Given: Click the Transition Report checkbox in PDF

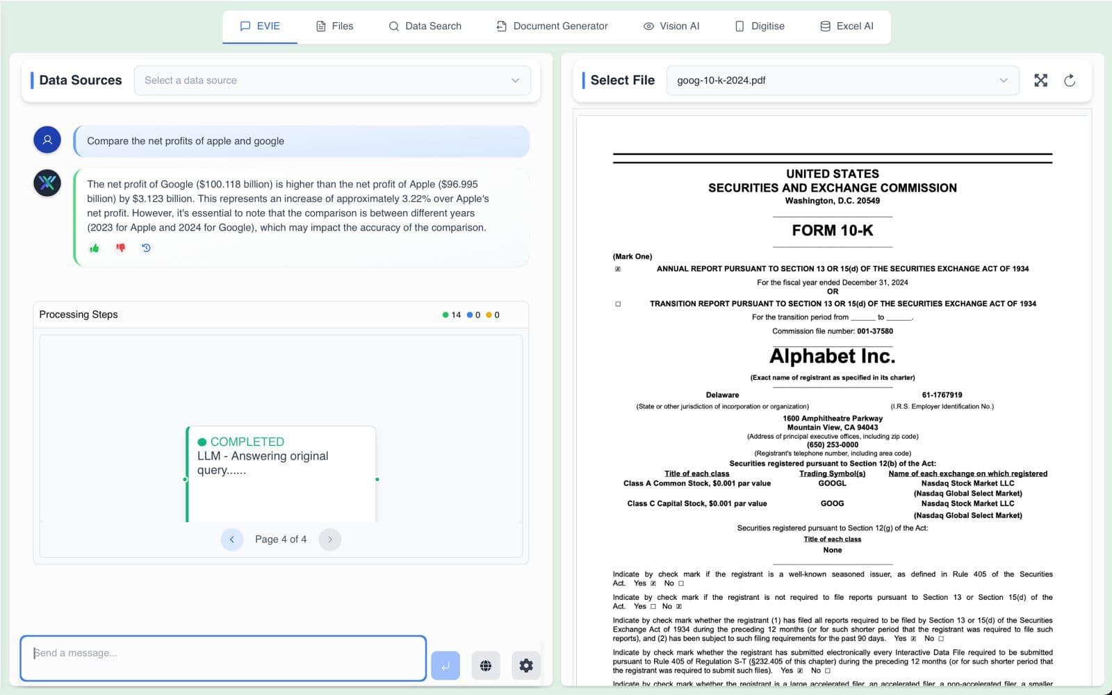Looking at the screenshot, I should pyautogui.click(x=618, y=304).
